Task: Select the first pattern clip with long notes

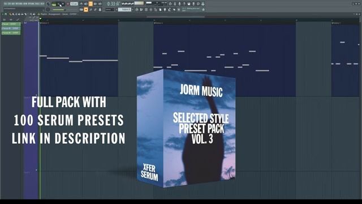Action: [x=79, y=60]
